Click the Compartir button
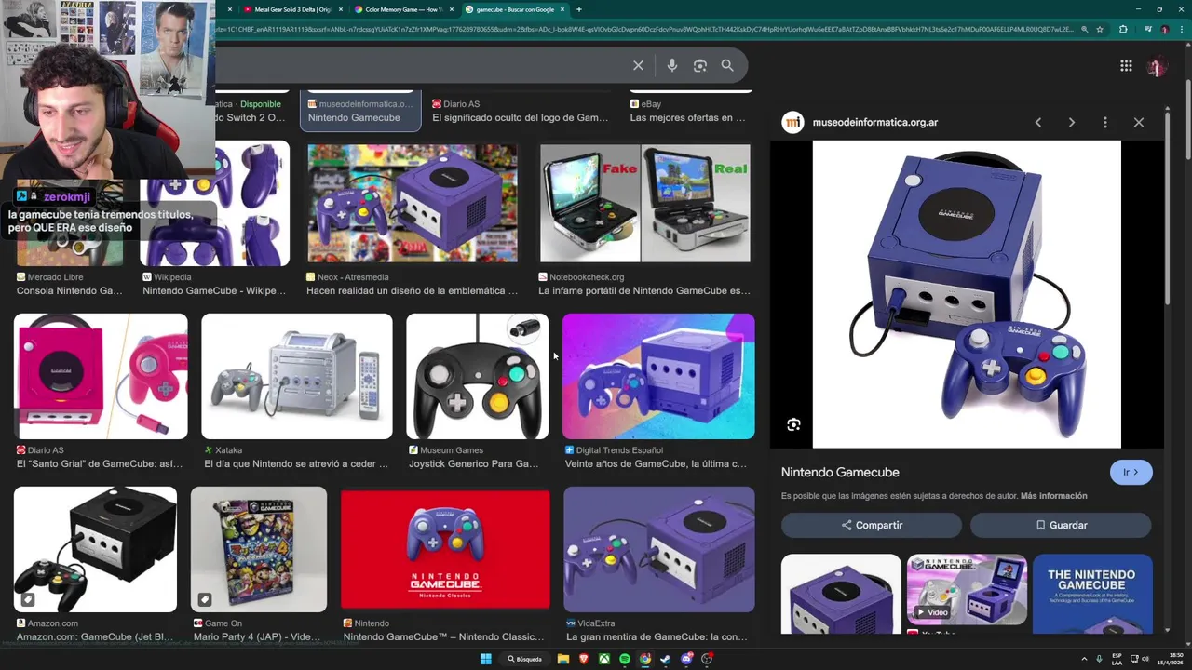This screenshot has width=1192, height=670. pos(872,525)
